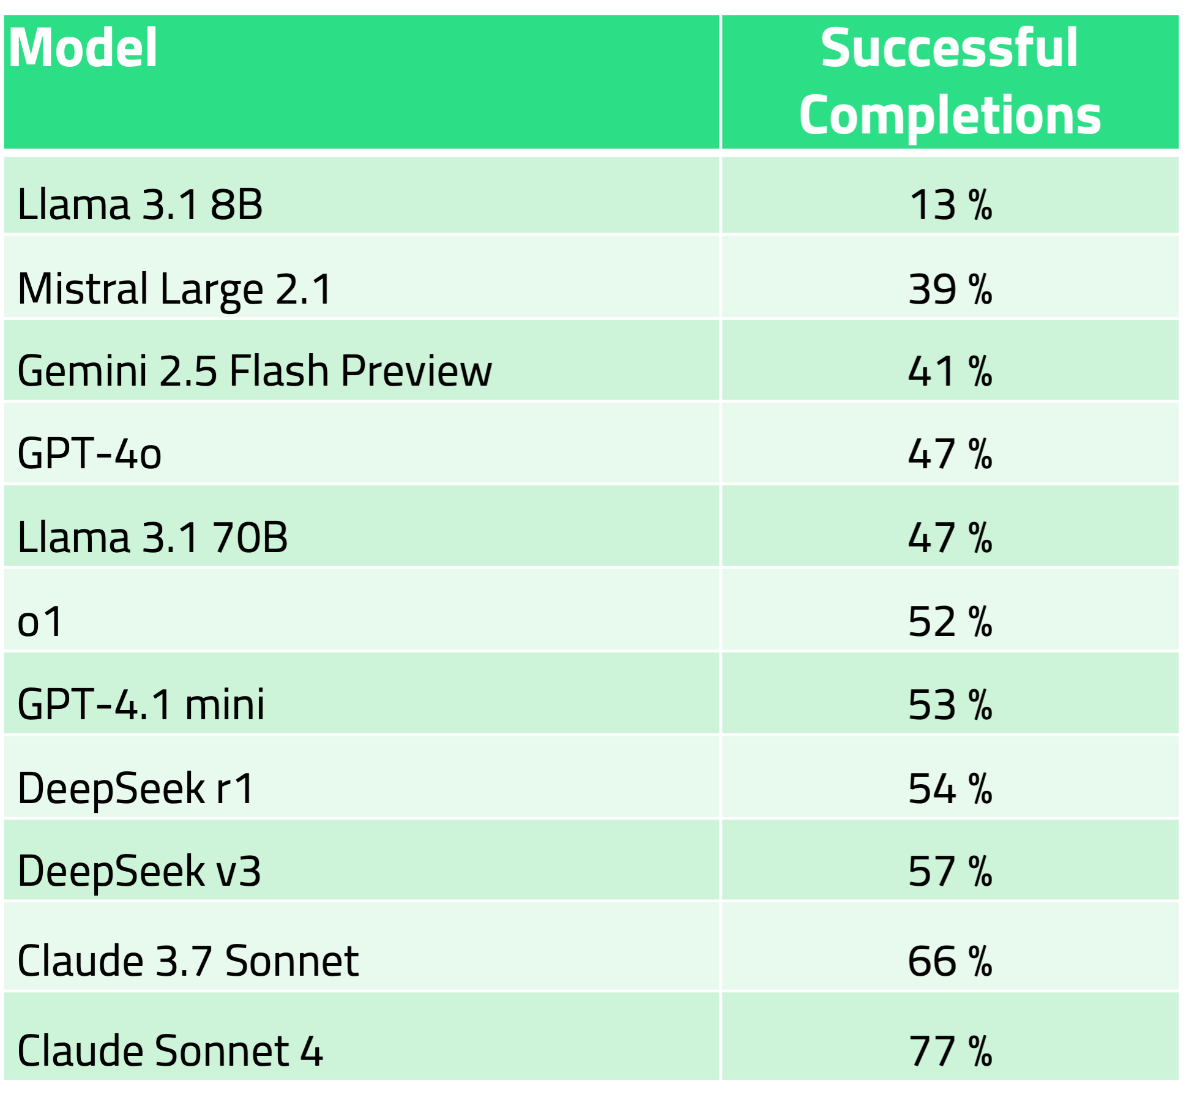Select the Mistral Large 2.1 cell

point(174,289)
